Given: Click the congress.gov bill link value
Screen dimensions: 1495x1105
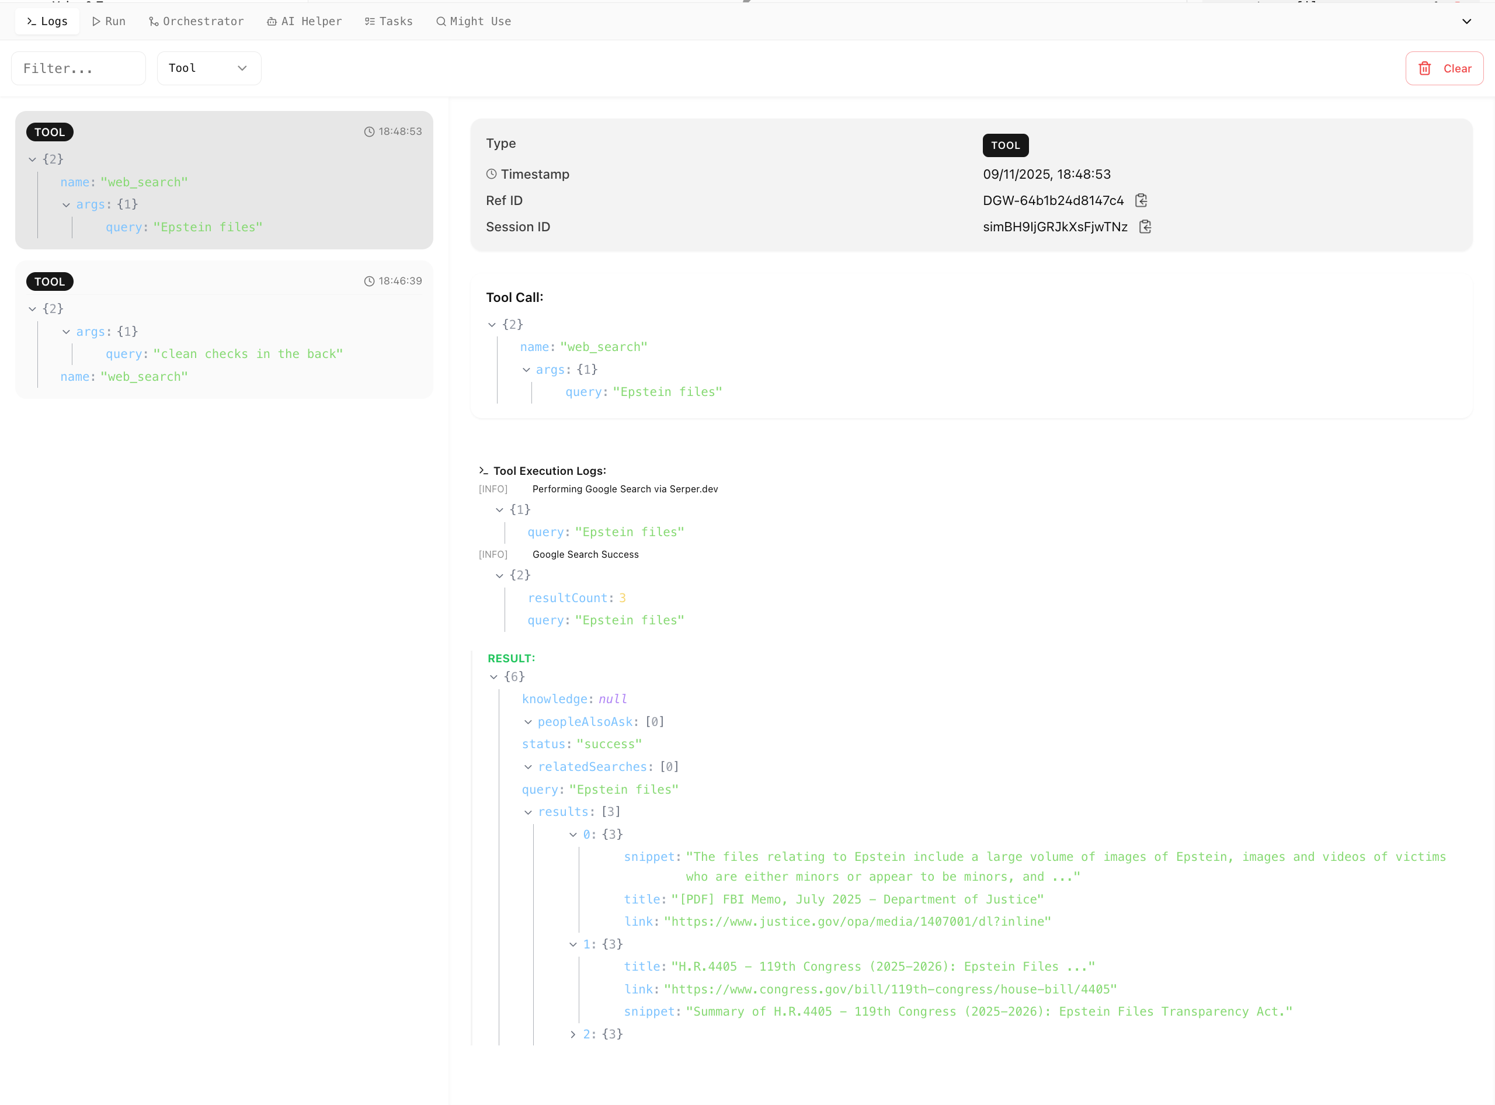Looking at the screenshot, I should click(891, 989).
